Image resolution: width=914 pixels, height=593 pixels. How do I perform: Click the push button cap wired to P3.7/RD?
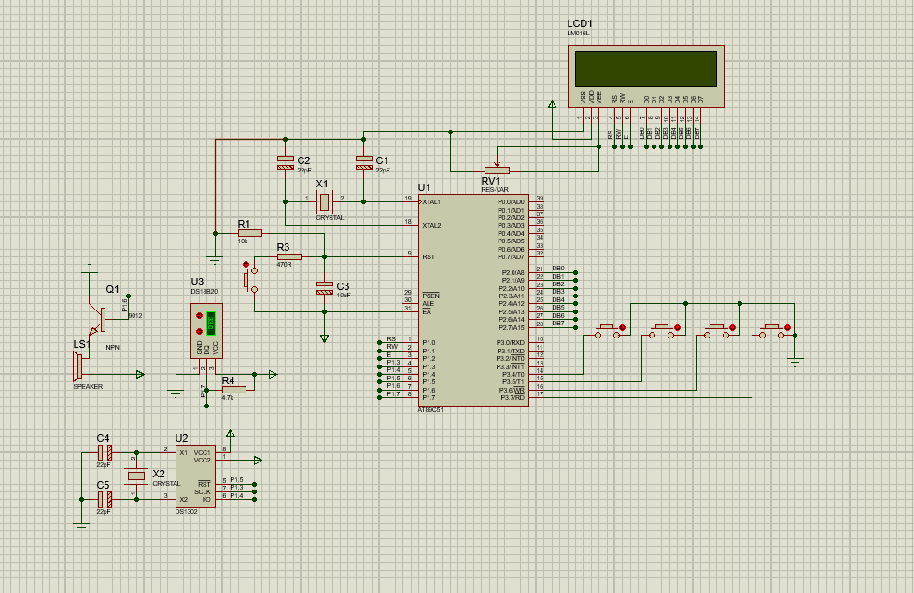(772, 326)
